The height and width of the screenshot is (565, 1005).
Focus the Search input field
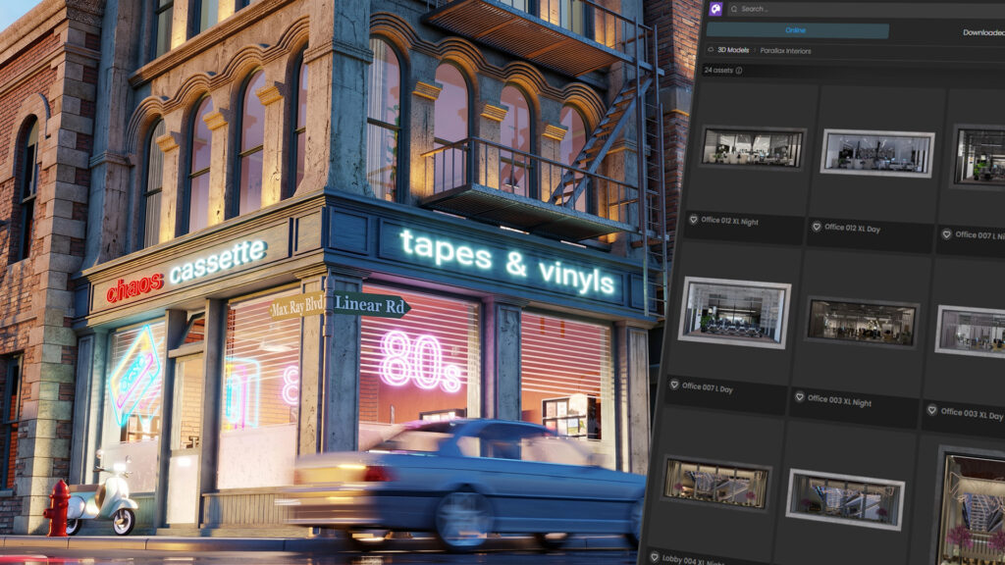(x=866, y=9)
